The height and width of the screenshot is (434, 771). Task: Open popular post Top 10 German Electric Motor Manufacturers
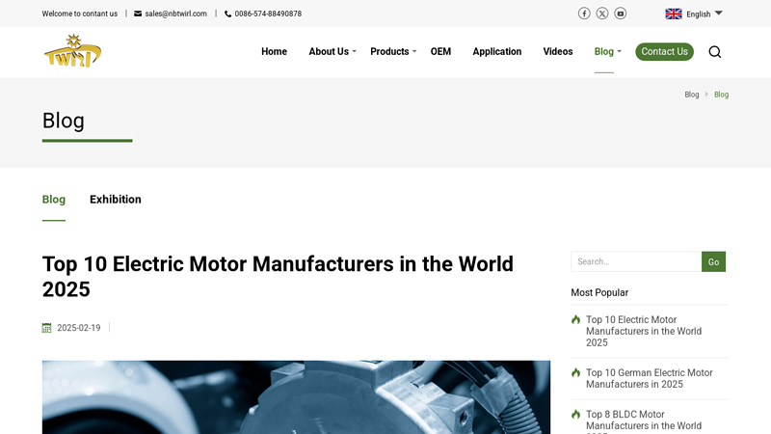[649, 378]
